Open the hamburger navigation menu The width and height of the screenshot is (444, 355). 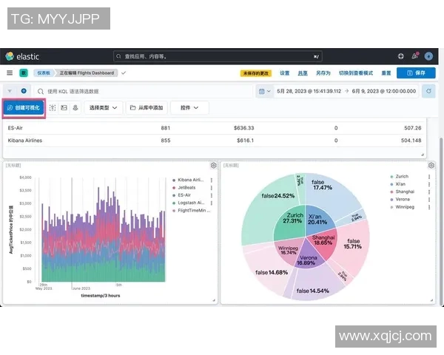tap(10, 73)
